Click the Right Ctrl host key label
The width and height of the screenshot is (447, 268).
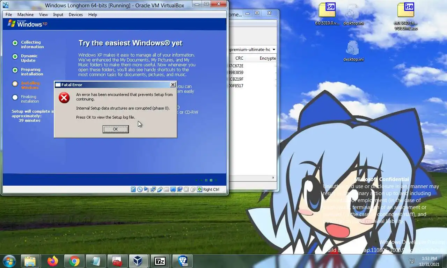[211, 189]
